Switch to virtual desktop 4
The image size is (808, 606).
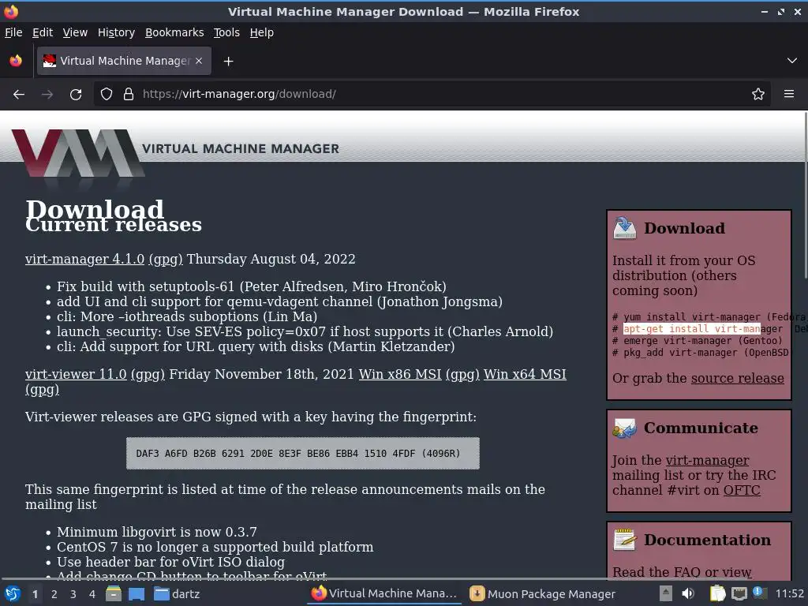tap(92, 594)
